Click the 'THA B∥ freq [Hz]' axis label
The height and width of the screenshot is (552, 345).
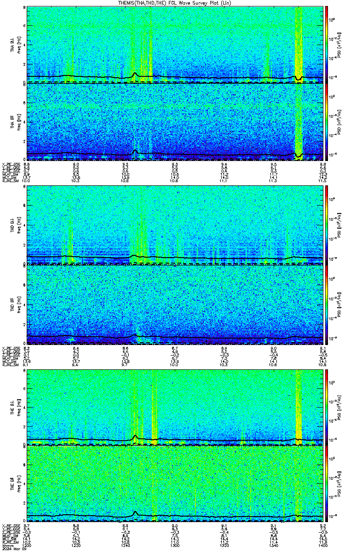pos(15,121)
